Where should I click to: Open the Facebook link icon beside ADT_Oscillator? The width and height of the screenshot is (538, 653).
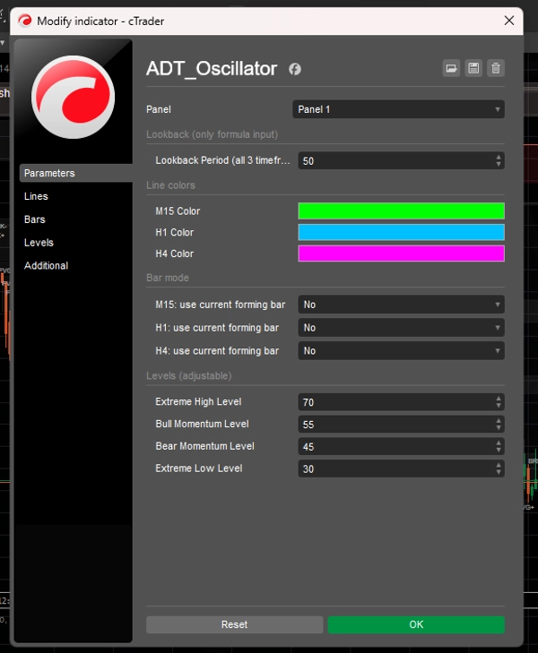click(295, 69)
